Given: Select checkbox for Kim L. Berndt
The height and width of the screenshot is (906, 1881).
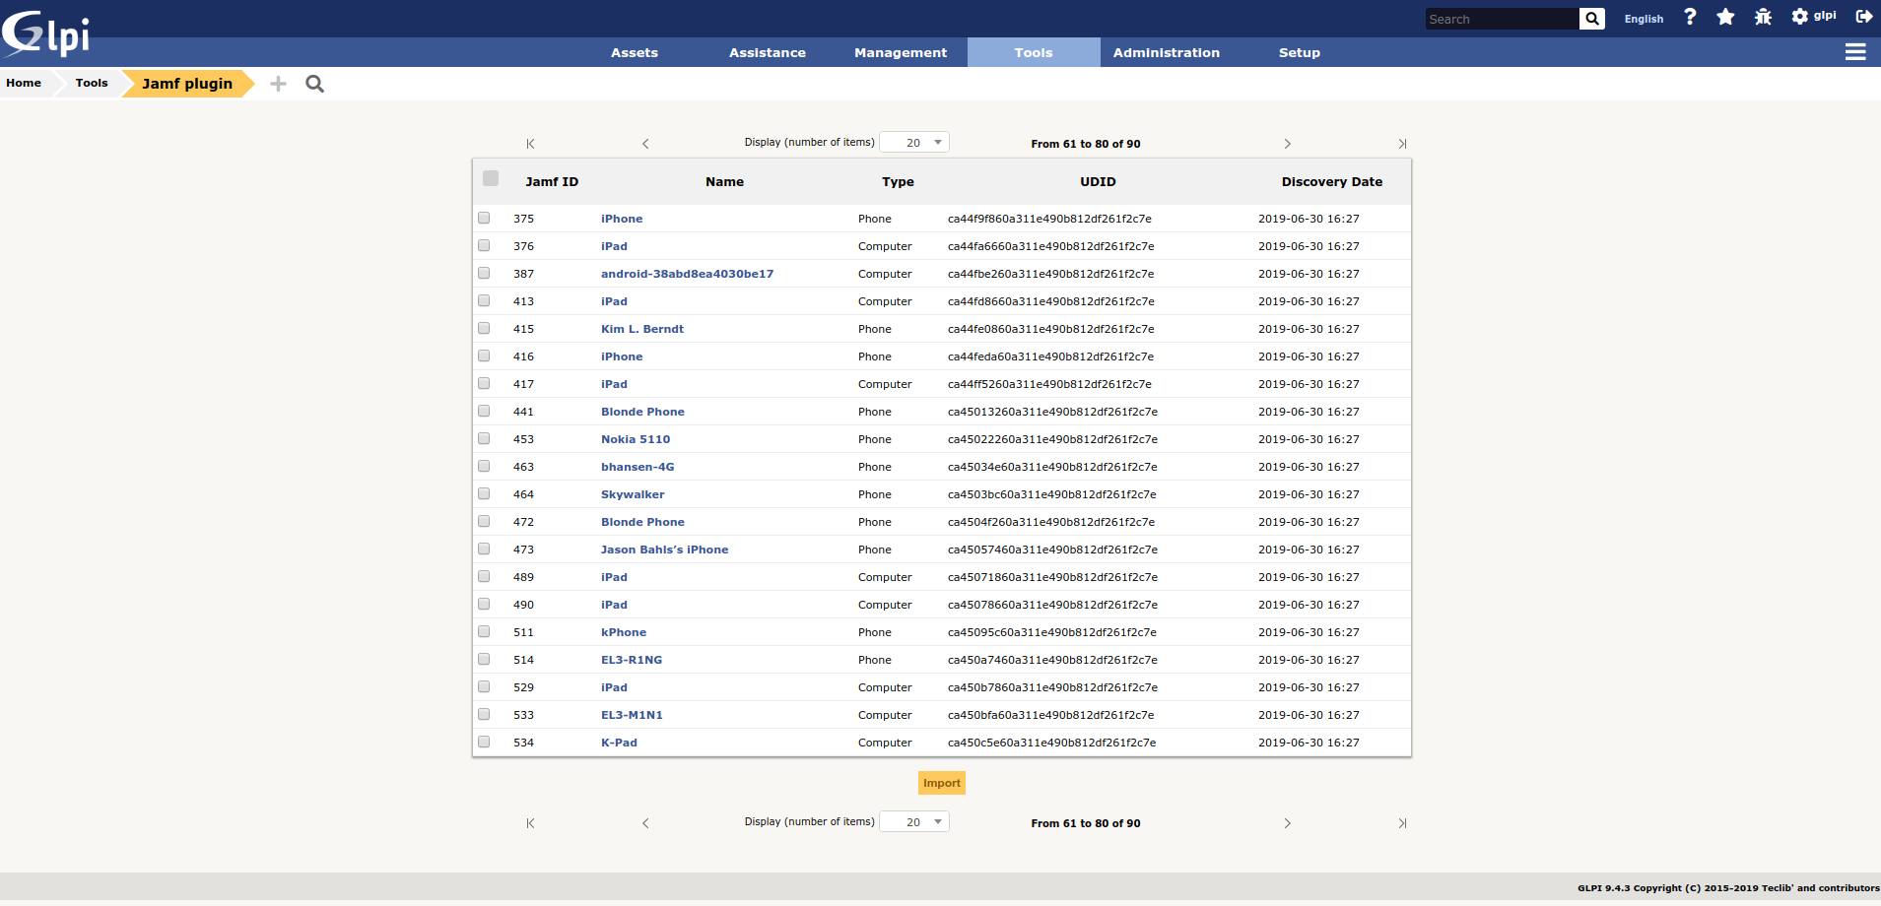Looking at the screenshot, I should [x=484, y=328].
